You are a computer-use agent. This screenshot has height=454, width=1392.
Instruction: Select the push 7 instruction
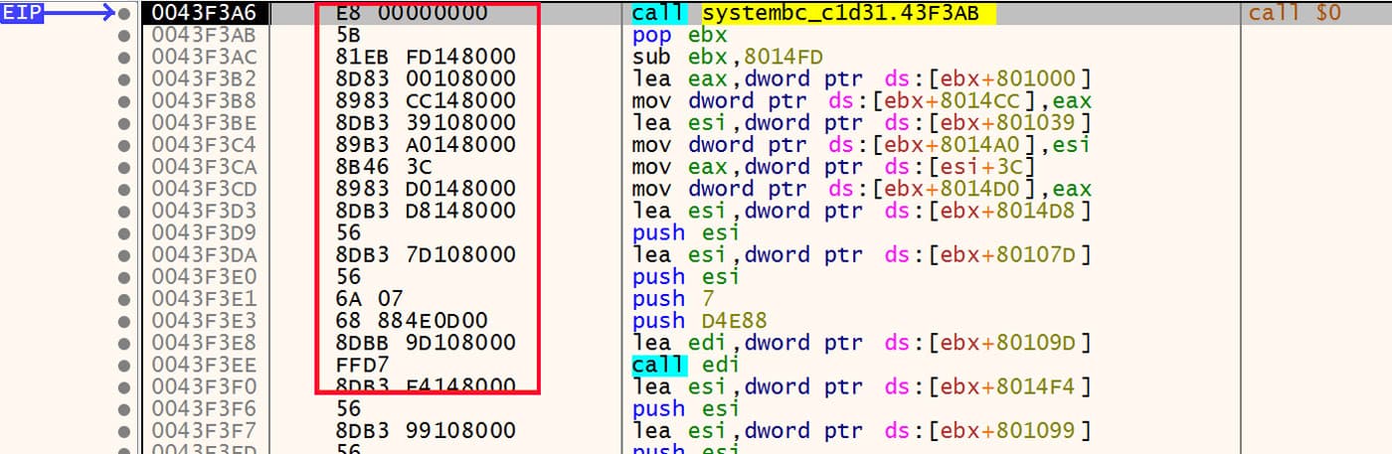click(673, 299)
